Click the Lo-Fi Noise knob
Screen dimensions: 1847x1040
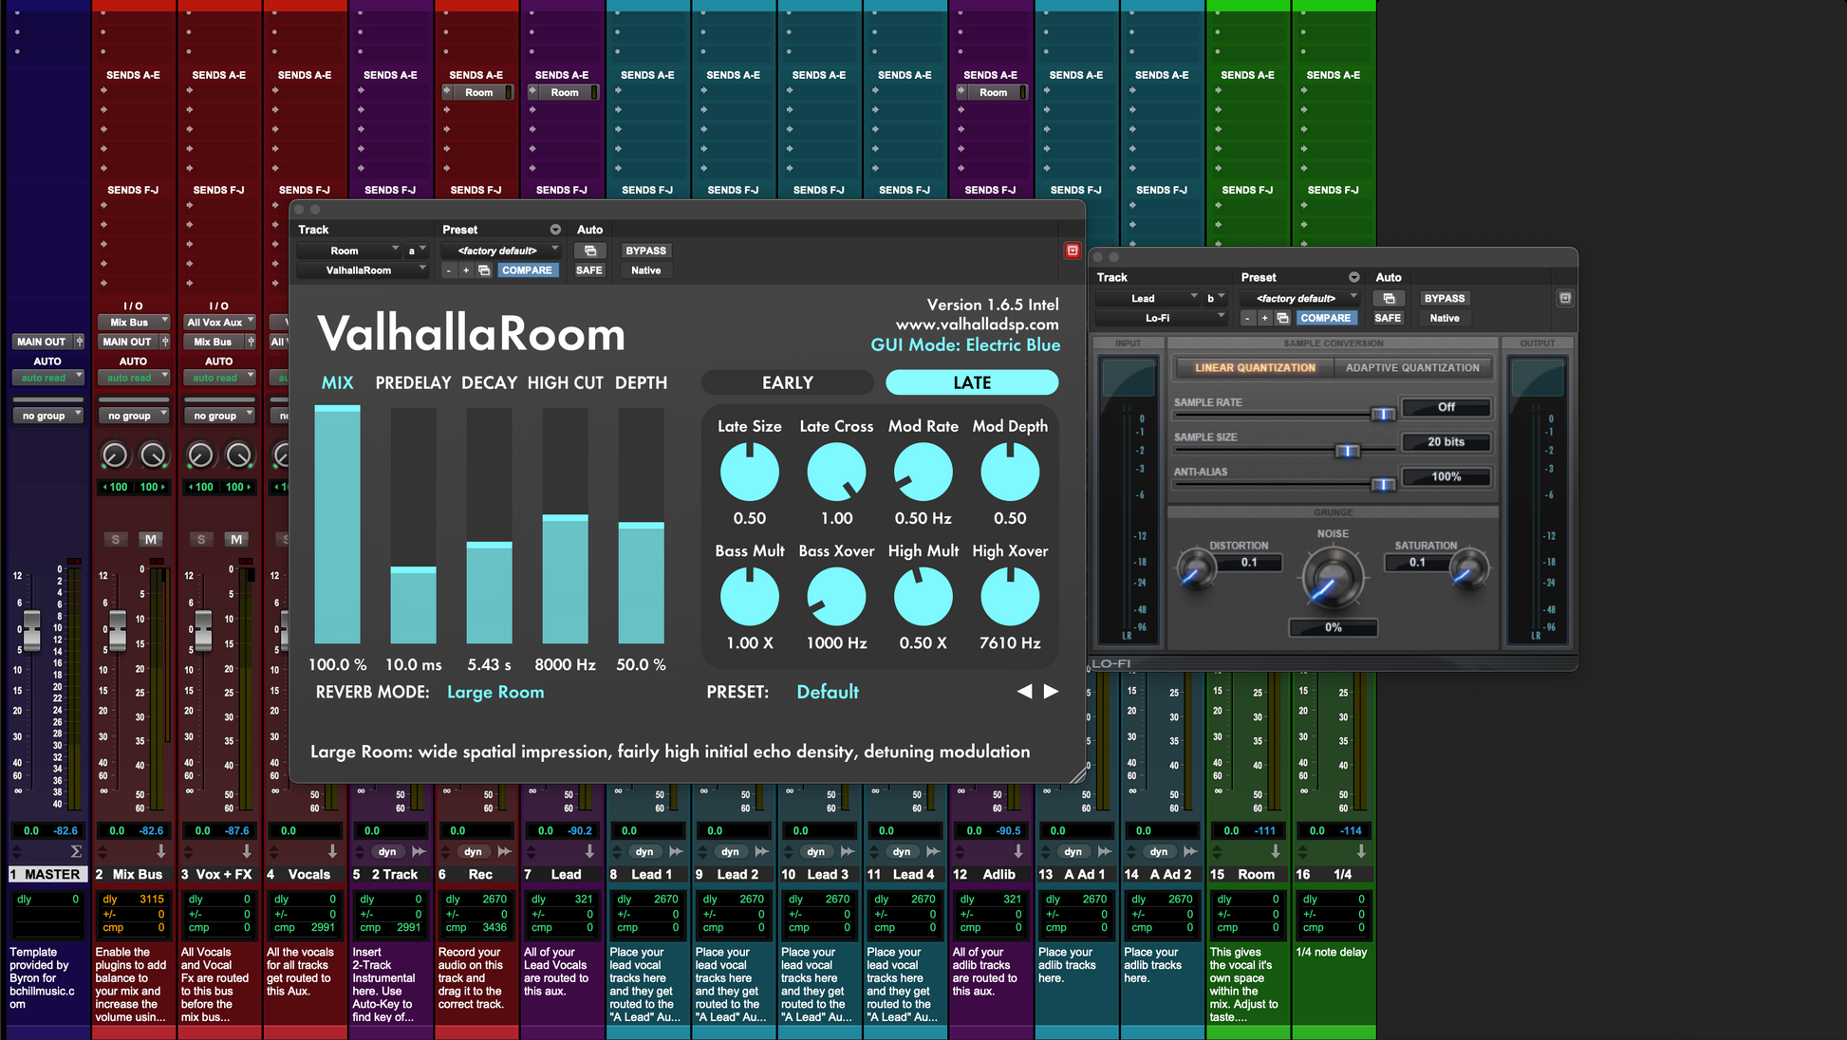tap(1333, 578)
